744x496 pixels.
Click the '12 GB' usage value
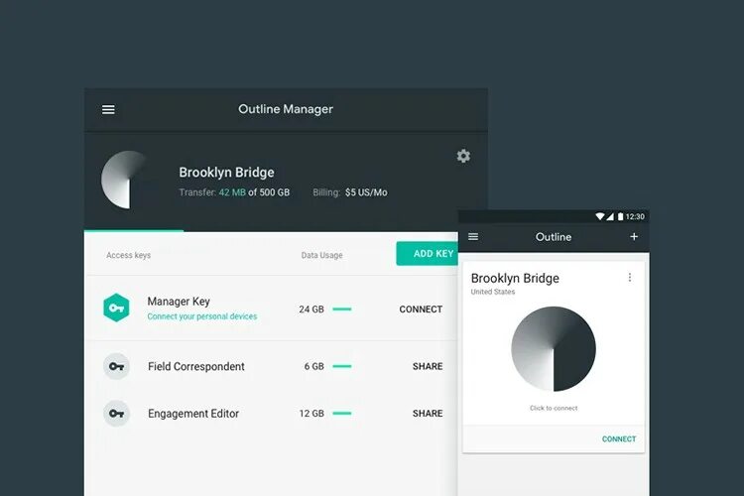point(311,414)
